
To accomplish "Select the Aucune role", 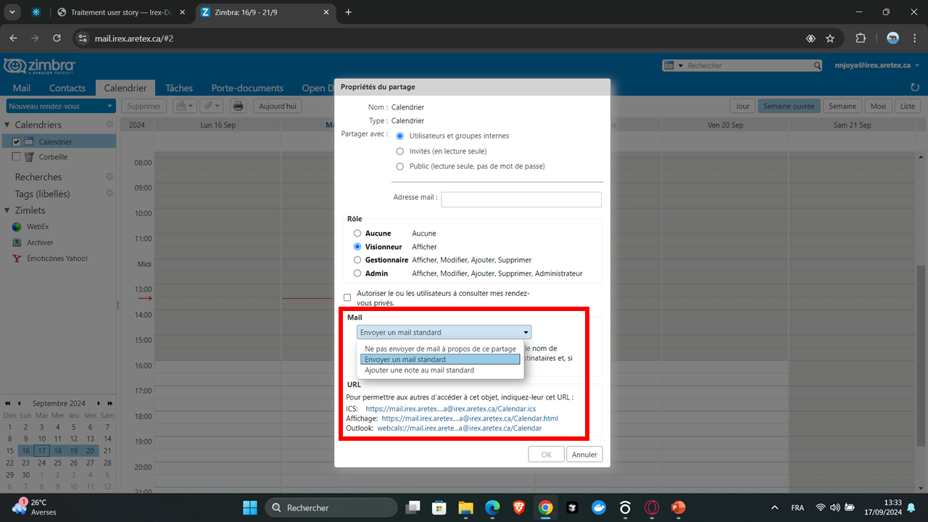I will point(357,233).
